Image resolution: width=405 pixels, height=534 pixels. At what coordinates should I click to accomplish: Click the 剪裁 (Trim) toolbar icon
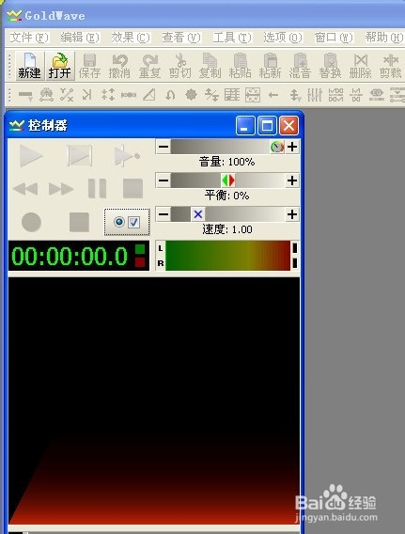point(390,66)
